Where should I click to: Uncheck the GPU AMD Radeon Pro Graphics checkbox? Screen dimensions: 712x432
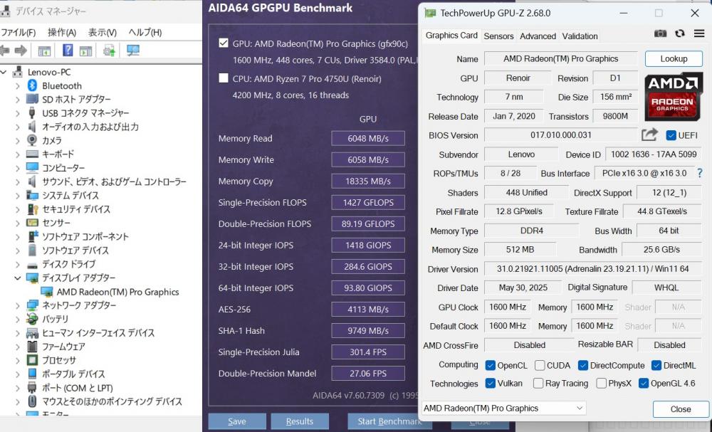(224, 43)
